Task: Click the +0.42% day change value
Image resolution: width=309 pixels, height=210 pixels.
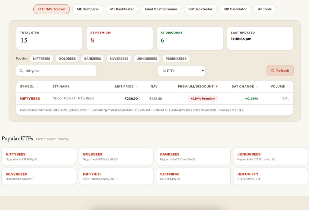Action: (251, 99)
